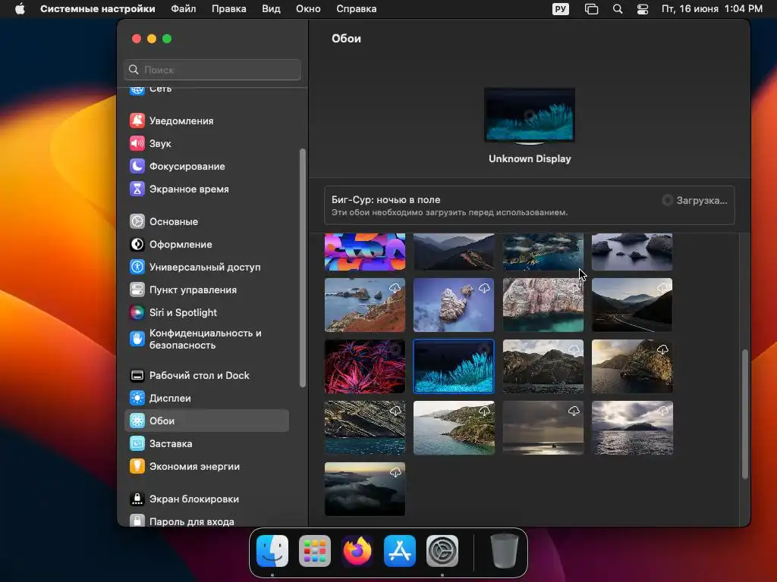Choose the colorful abstract shapes wallpaper
The width and height of the screenshot is (777, 582).
coord(365,252)
